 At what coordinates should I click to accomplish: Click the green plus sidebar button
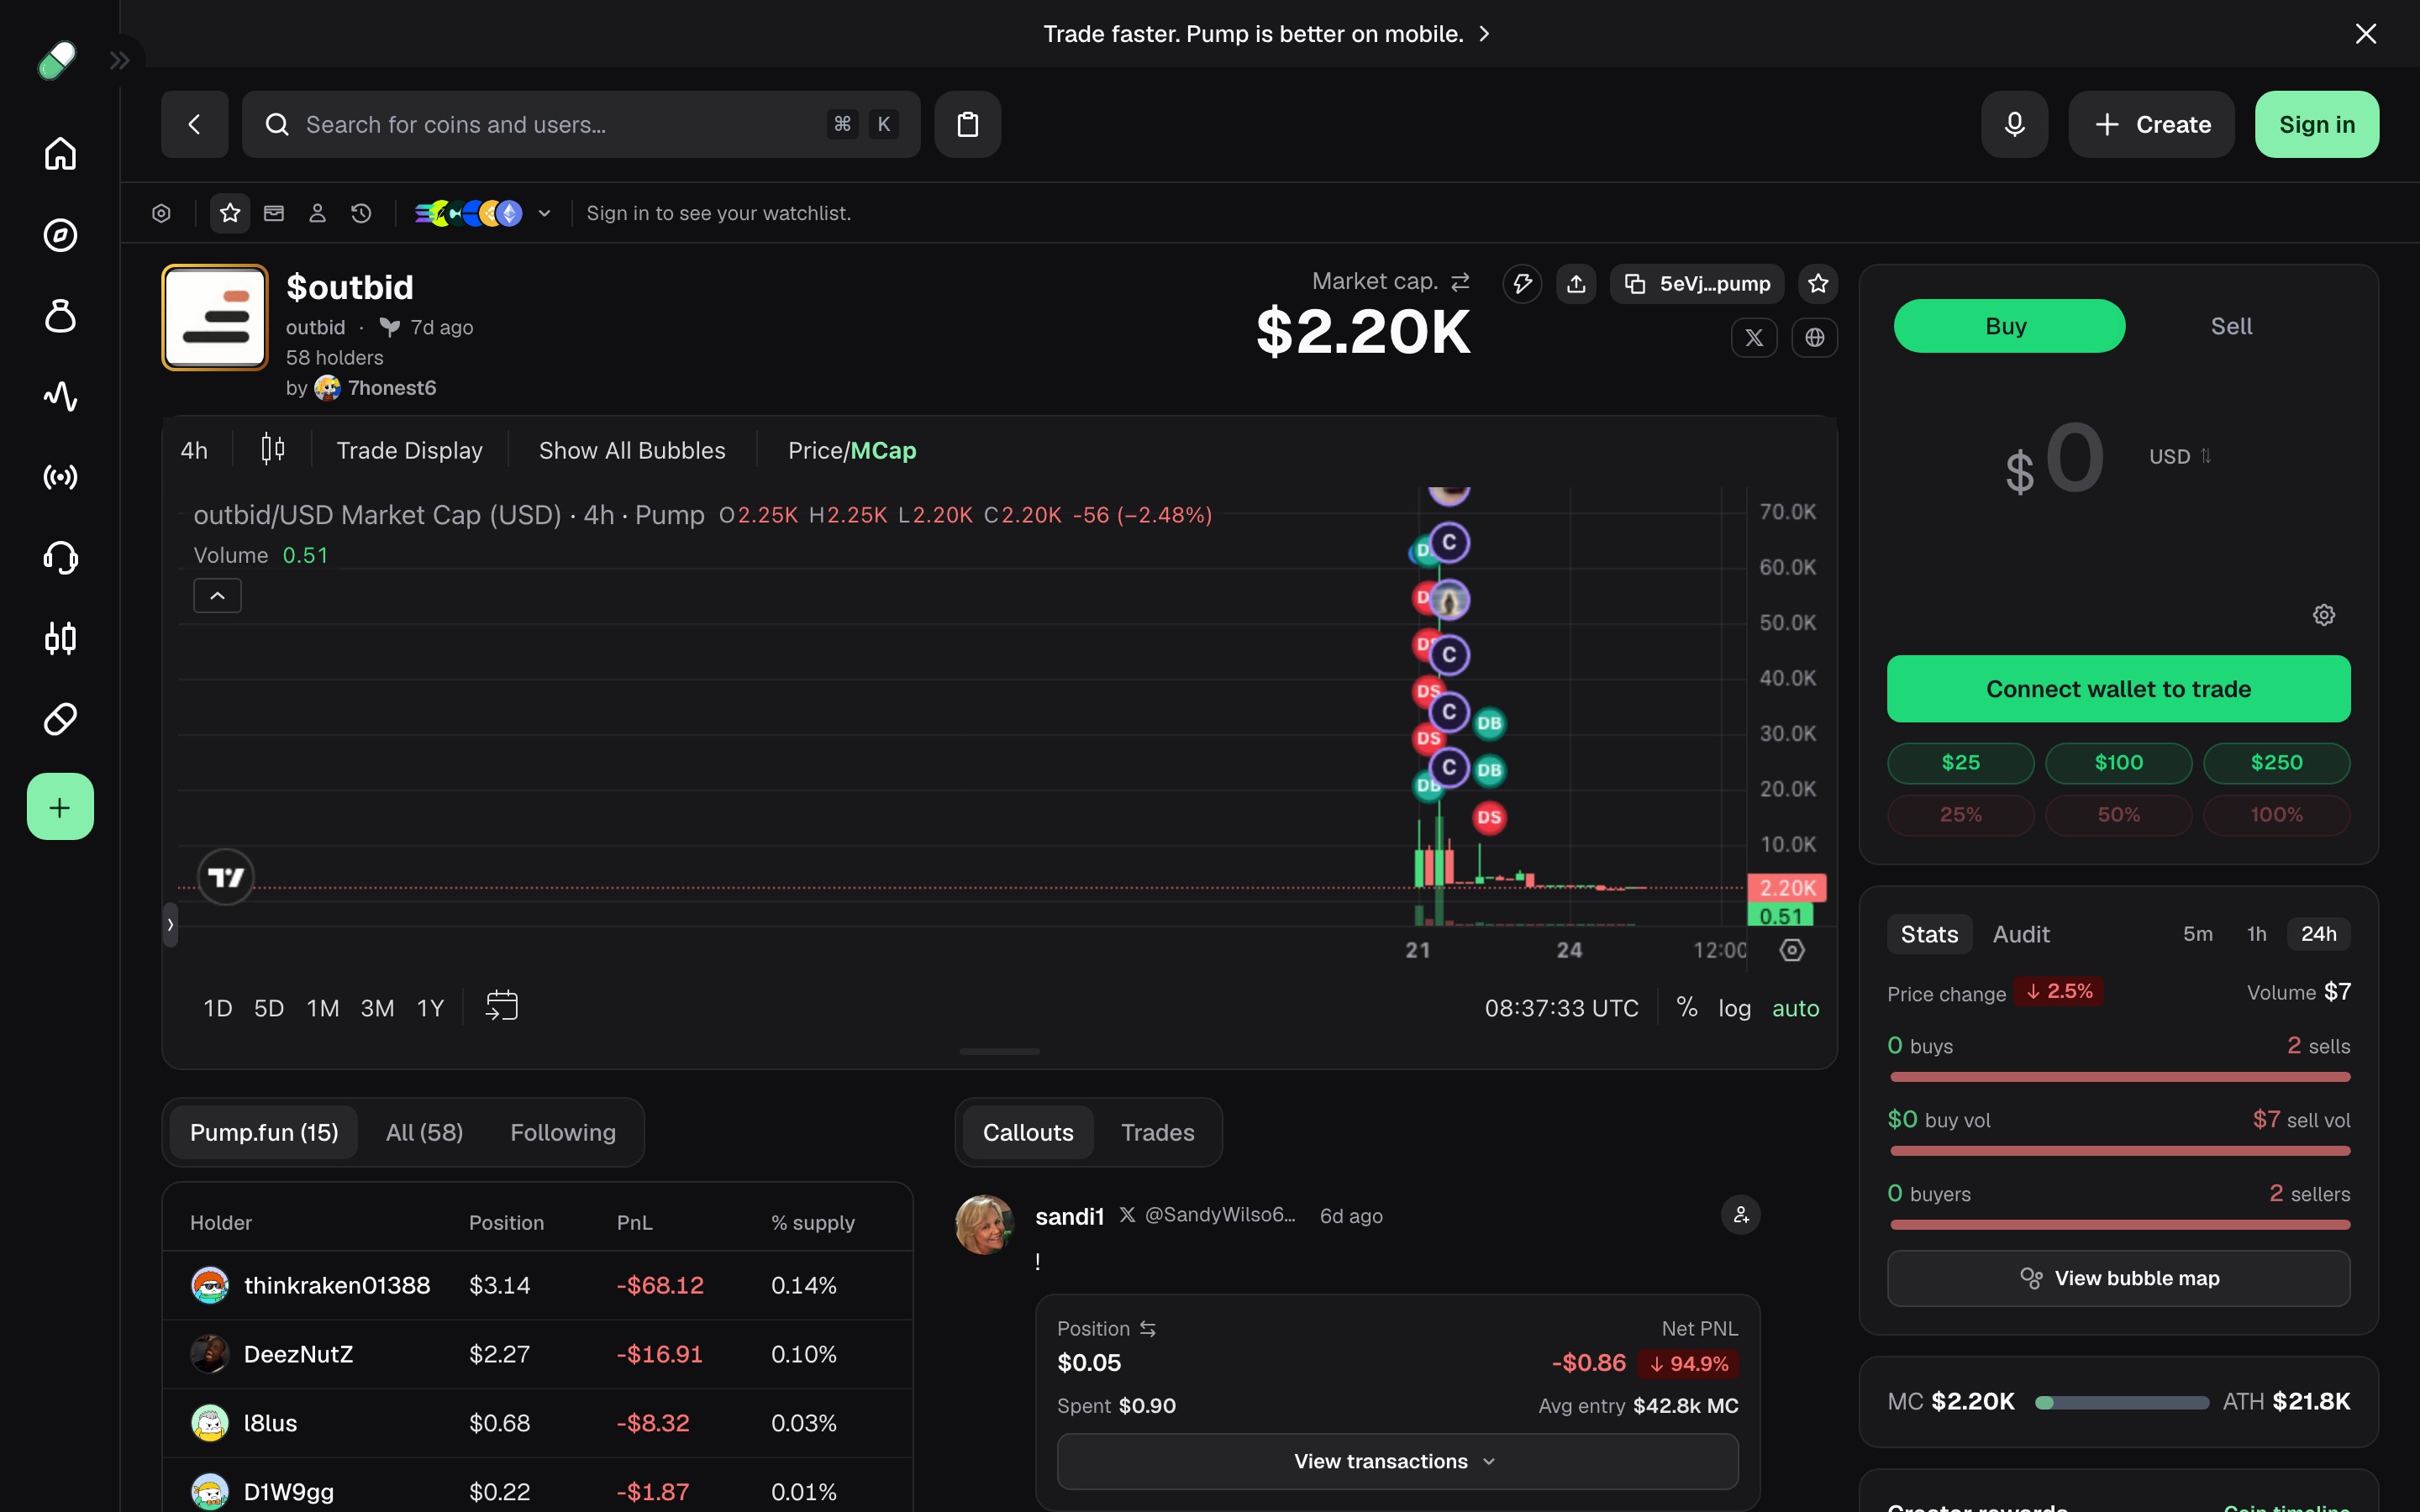pyautogui.click(x=60, y=807)
